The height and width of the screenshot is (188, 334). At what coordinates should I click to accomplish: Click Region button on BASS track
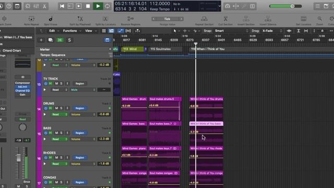80,133
